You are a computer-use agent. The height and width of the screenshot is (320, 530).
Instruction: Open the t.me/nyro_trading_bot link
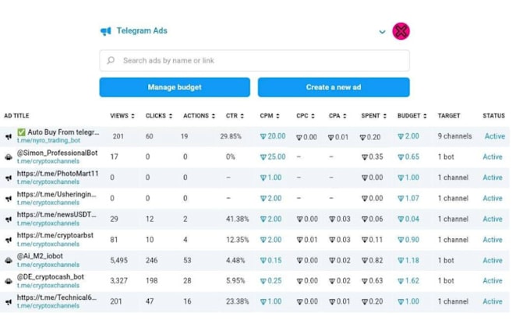click(x=48, y=140)
